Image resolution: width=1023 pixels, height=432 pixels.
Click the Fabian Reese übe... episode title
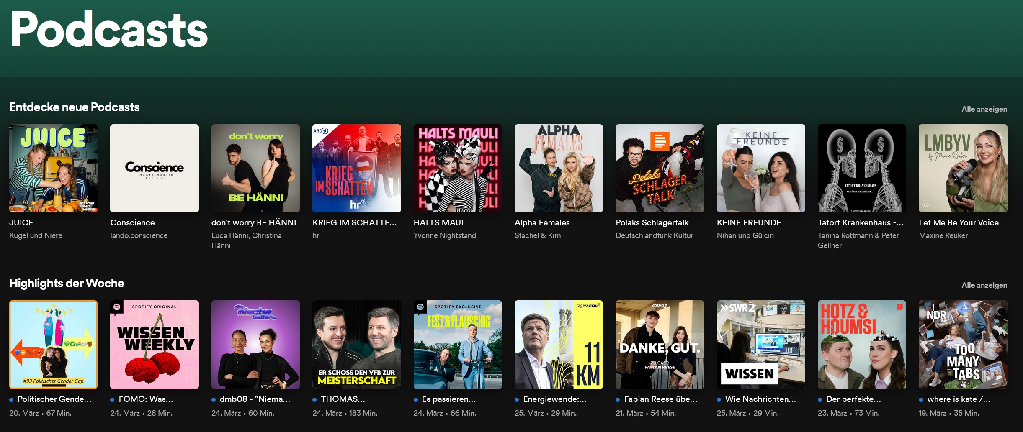(x=661, y=399)
